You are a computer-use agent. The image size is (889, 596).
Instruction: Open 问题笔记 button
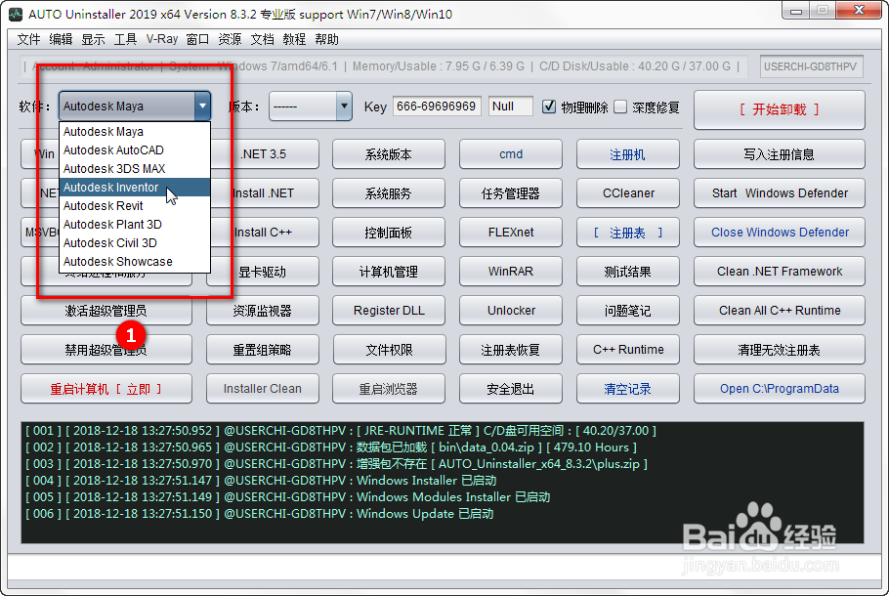point(627,311)
